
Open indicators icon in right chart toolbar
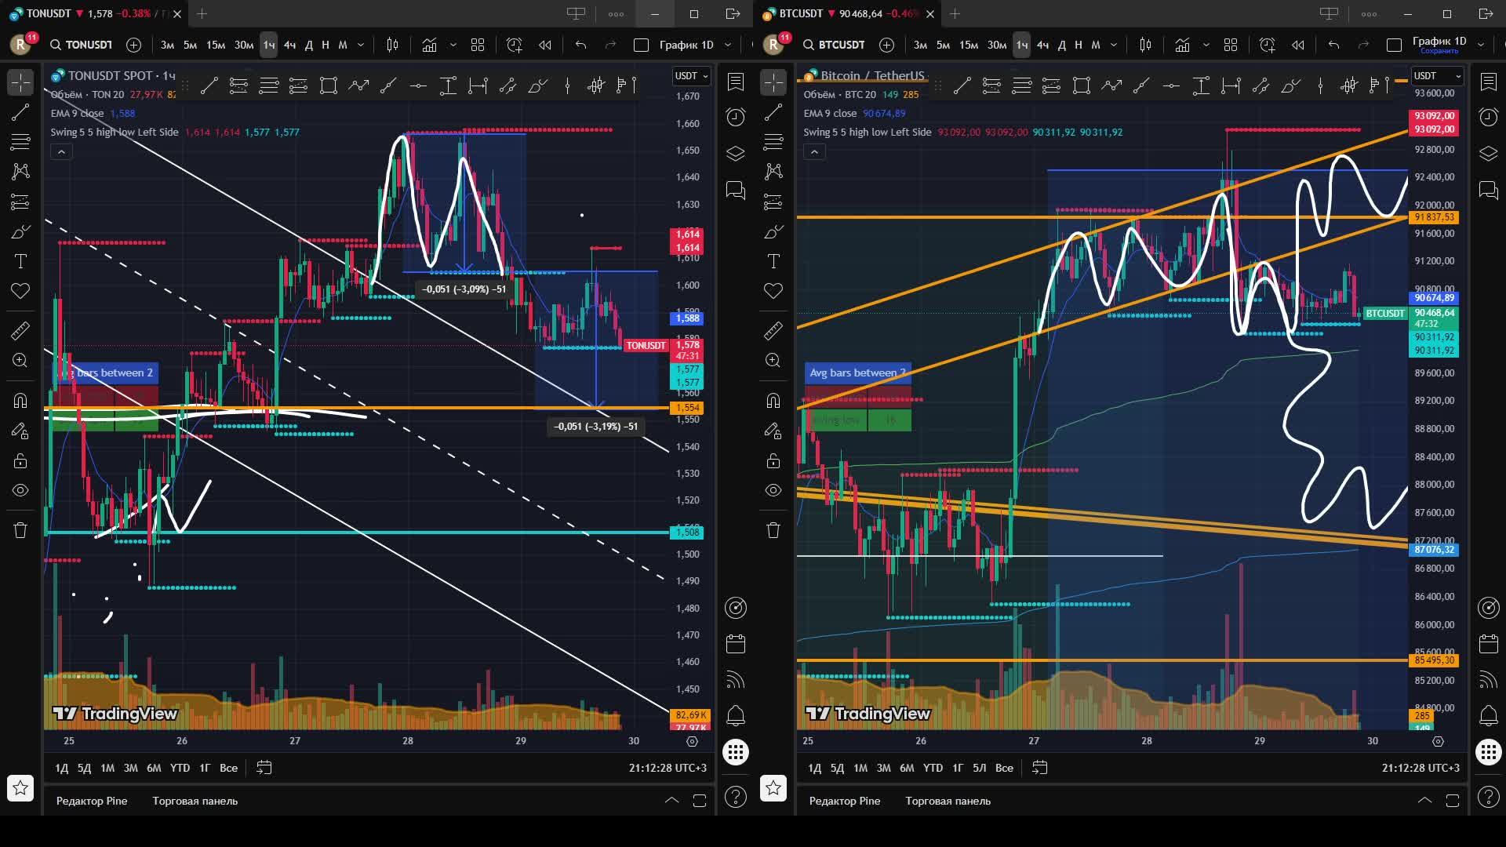point(1182,45)
